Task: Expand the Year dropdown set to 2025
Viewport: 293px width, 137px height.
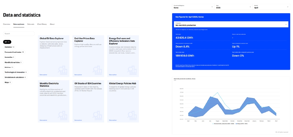Action: pyautogui.click(x=233, y=7)
